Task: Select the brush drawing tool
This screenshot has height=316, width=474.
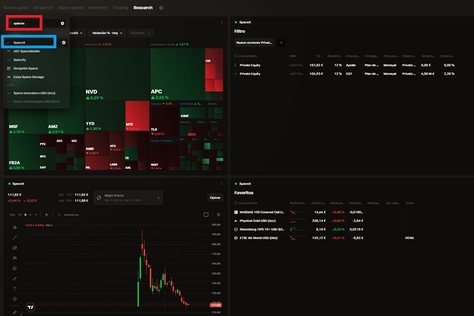Action: [x=15, y=278]
